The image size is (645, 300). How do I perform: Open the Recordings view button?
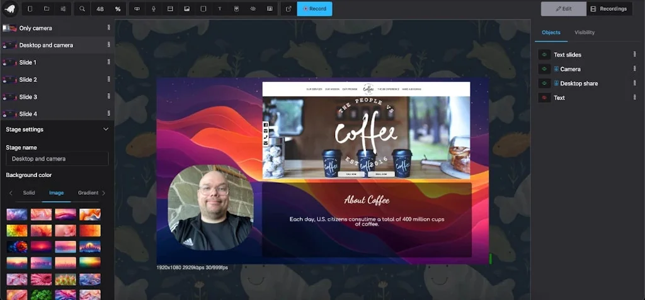click(608, 9)
